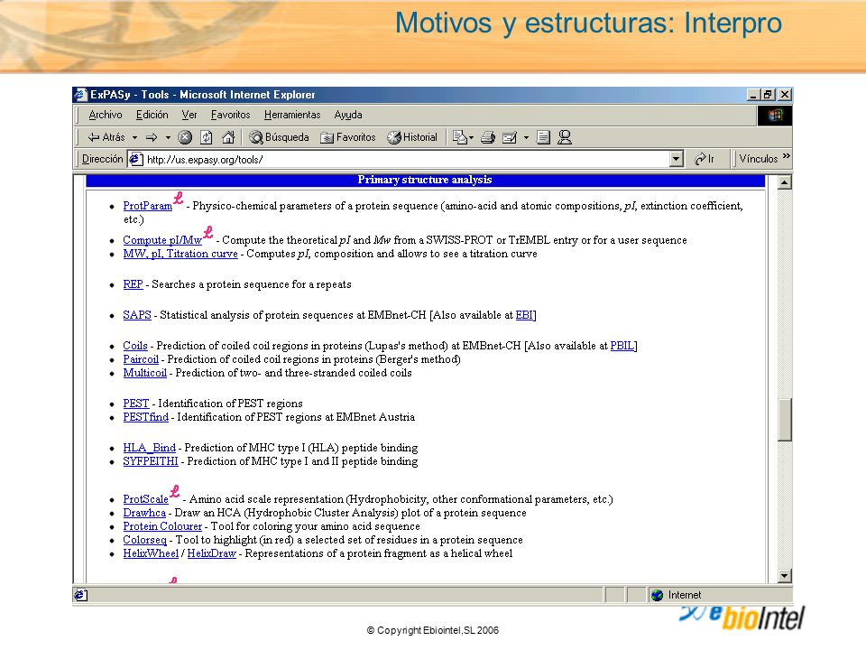The height and width of the screenshot is (650, 866).
Task: Open the Forward history dropdown arrow
Action: pos(168,137)
